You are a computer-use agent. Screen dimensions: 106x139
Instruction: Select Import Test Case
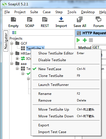[66, 132]
